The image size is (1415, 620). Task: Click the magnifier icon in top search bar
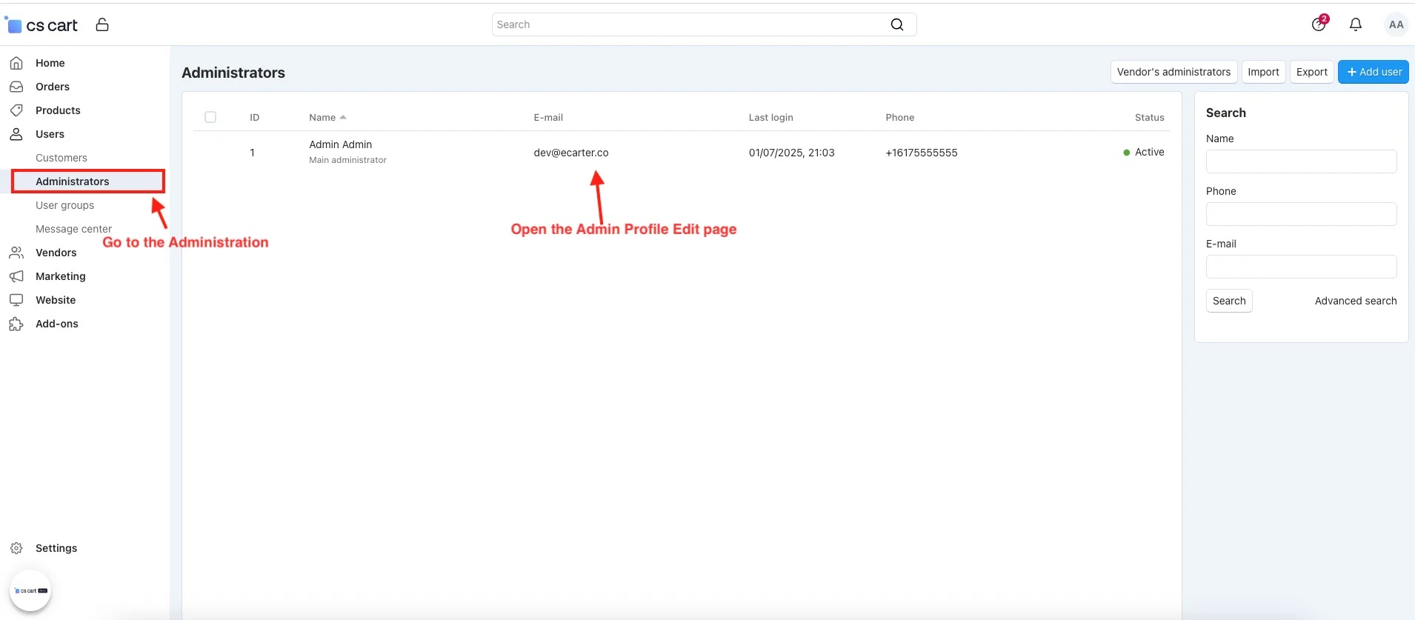[897, 24]
